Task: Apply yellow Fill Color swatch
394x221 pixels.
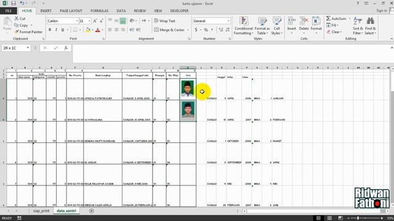Action: pos(88,30)
